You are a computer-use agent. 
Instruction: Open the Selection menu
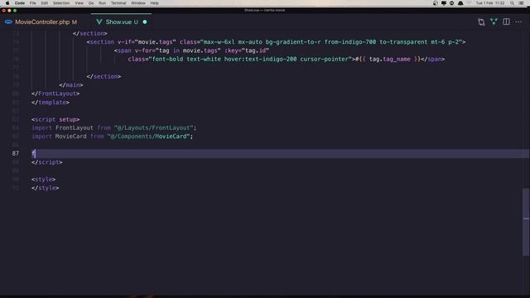pyautogui.click(x=61, y=3)
